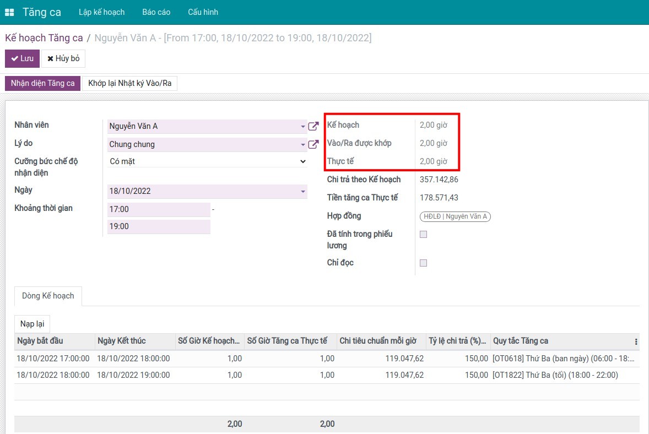
Task: Select the Dòng Kế hoạch tab
Action: 48,296
